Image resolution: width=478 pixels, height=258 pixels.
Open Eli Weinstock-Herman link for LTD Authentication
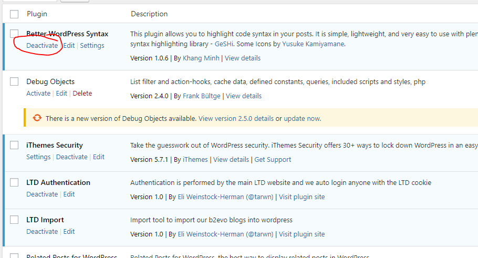225,197
